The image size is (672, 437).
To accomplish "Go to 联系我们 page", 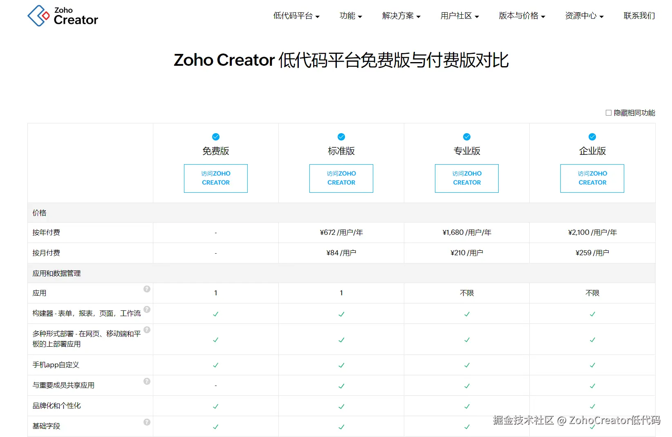I will point(639,16).
